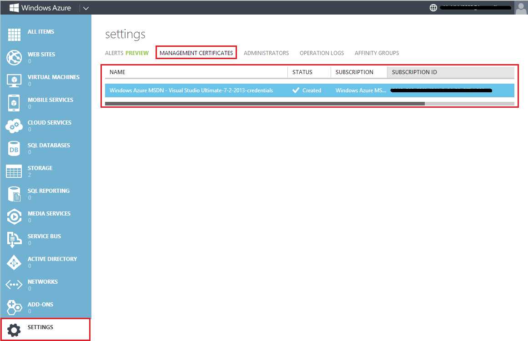The width and height of the screenshot is (528, 341).
Task: Click the globe language icon
Action: click(433, 8)
